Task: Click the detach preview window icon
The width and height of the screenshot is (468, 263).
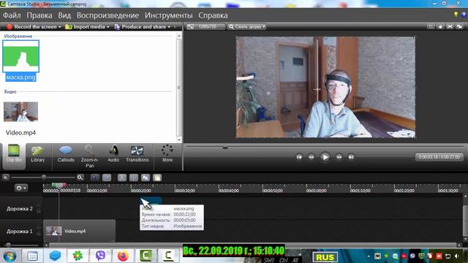Action: pyautogui.click(x=459, y=26)
